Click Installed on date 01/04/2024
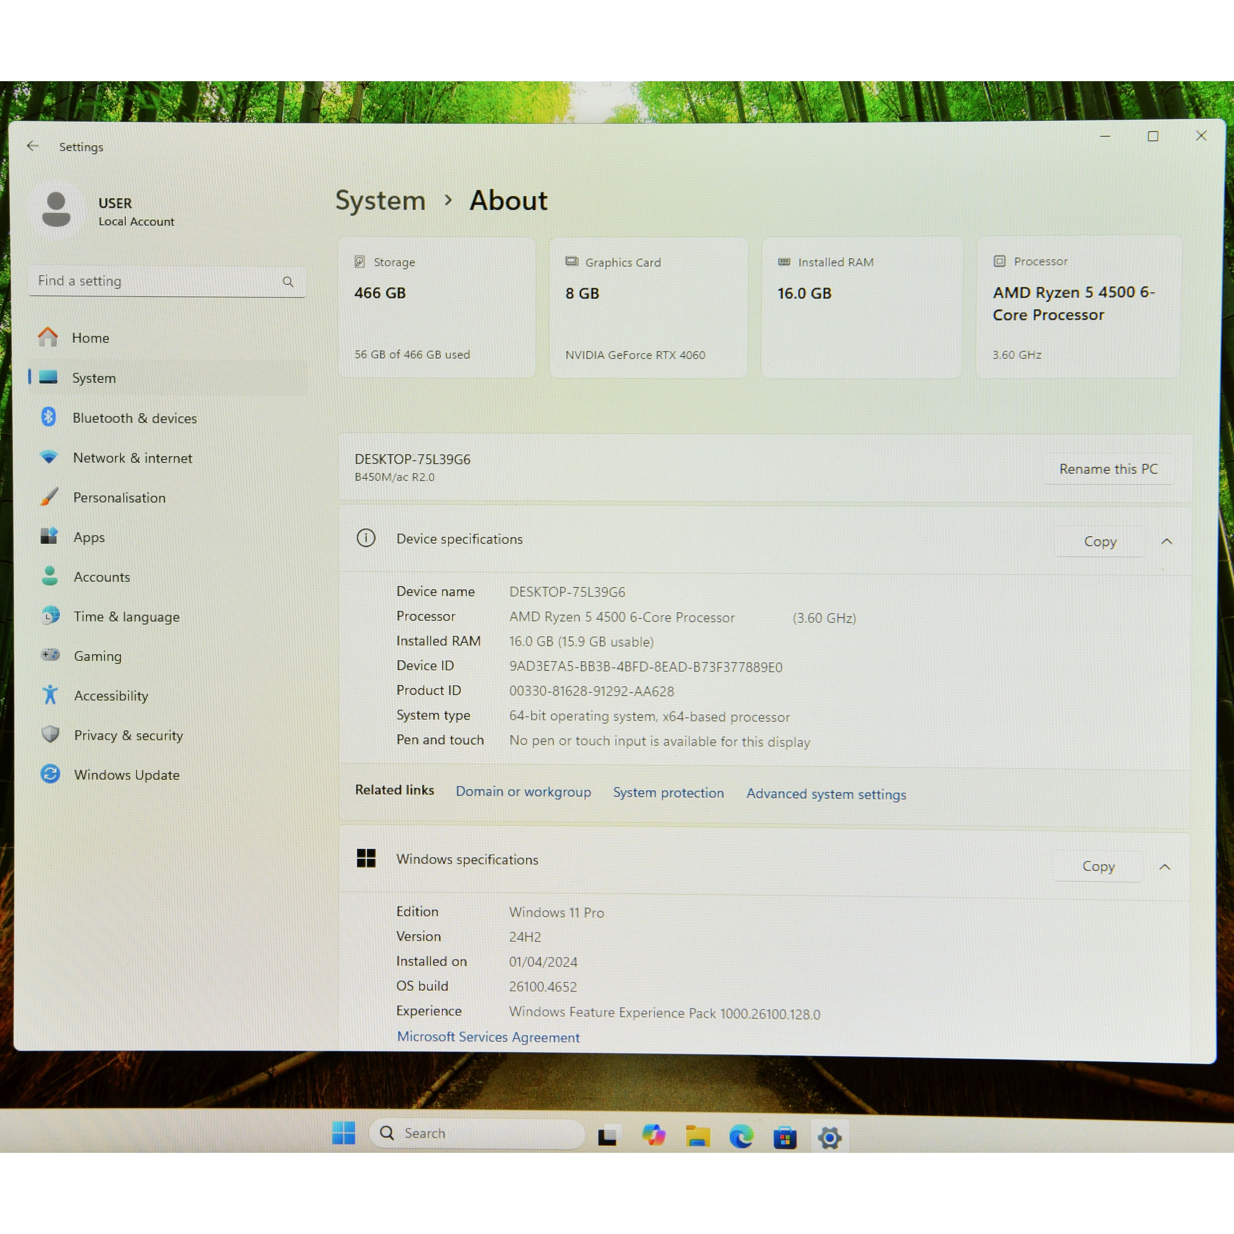 pos(543,961)
